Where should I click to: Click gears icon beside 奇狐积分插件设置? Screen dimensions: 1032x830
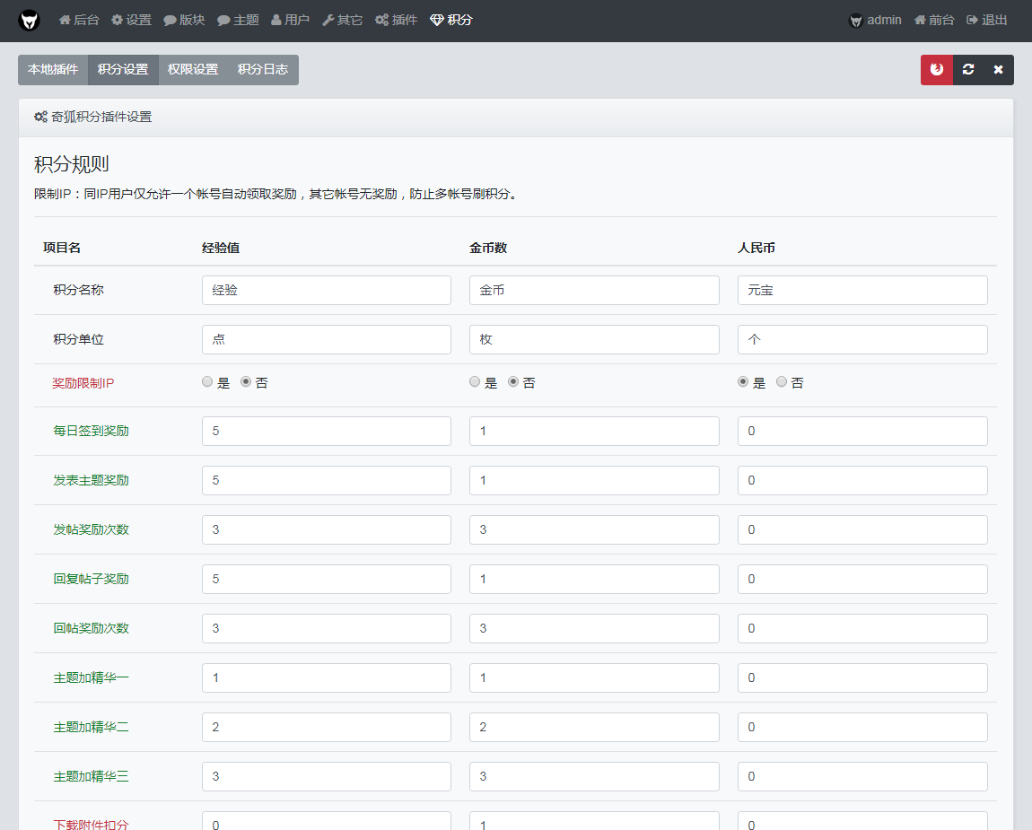pos(40,118)
